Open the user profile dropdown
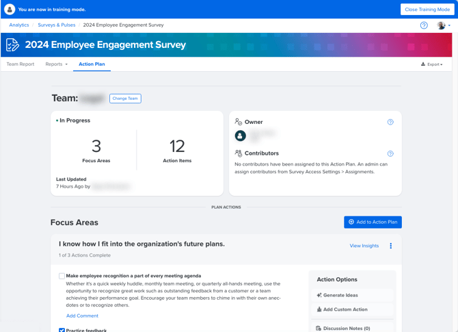Image resolution: width=458 pixels, height=332 pixels. click(x=444, y=25)
